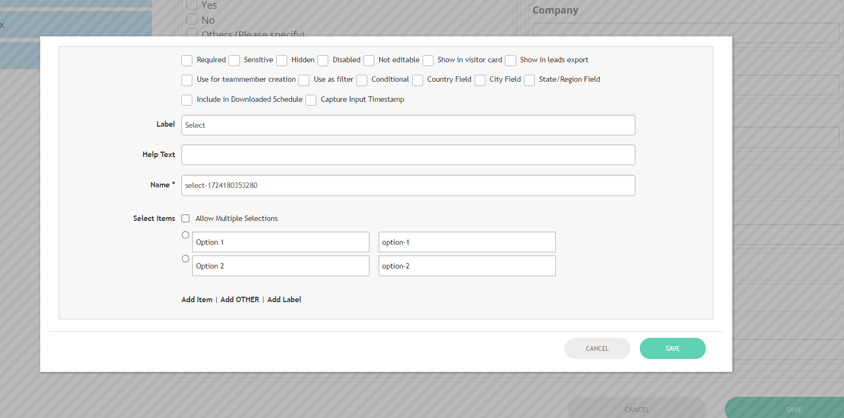
Task: Click the Add OTHER link
Action: pos(239,299)
